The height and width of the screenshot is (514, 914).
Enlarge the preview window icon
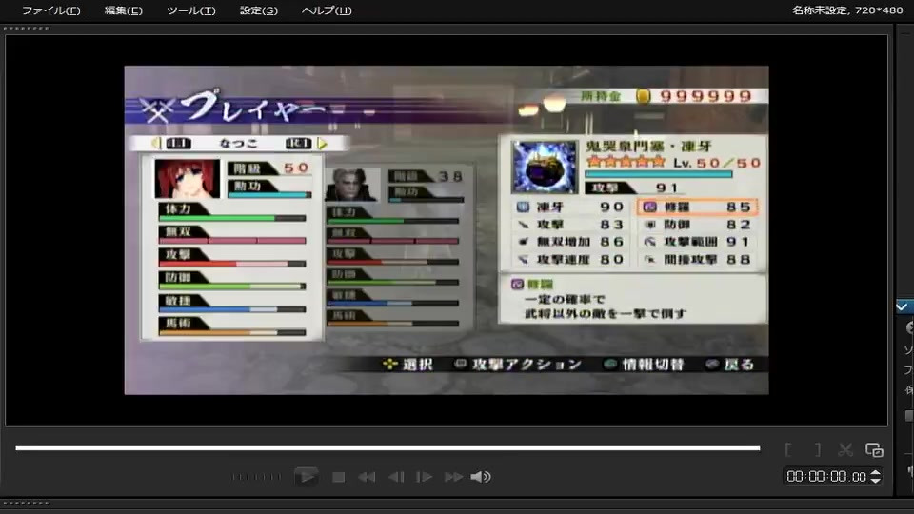coord(874,449)
